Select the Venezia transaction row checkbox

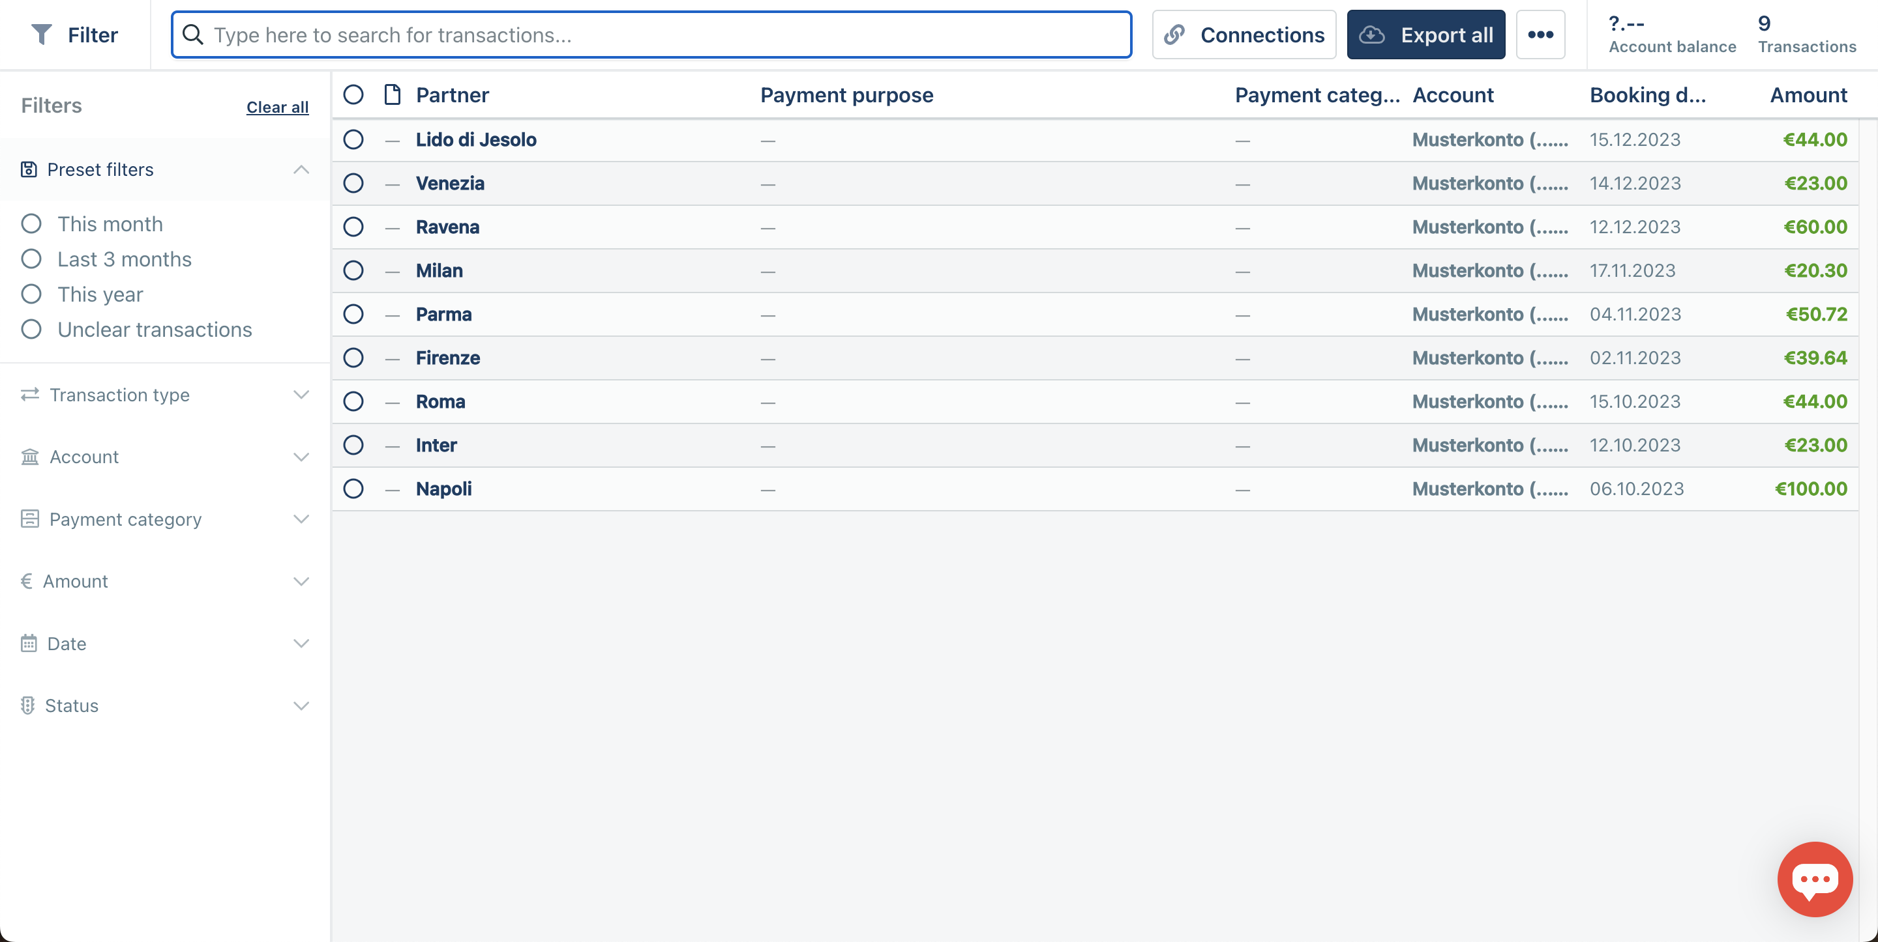(353, 183)
